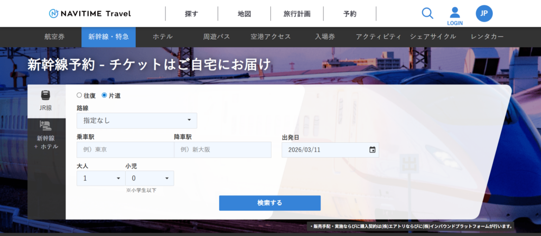The image size is (541, 236).
Task: Open the 大人 adult count dropdown
Action: (x=100, y=178)
